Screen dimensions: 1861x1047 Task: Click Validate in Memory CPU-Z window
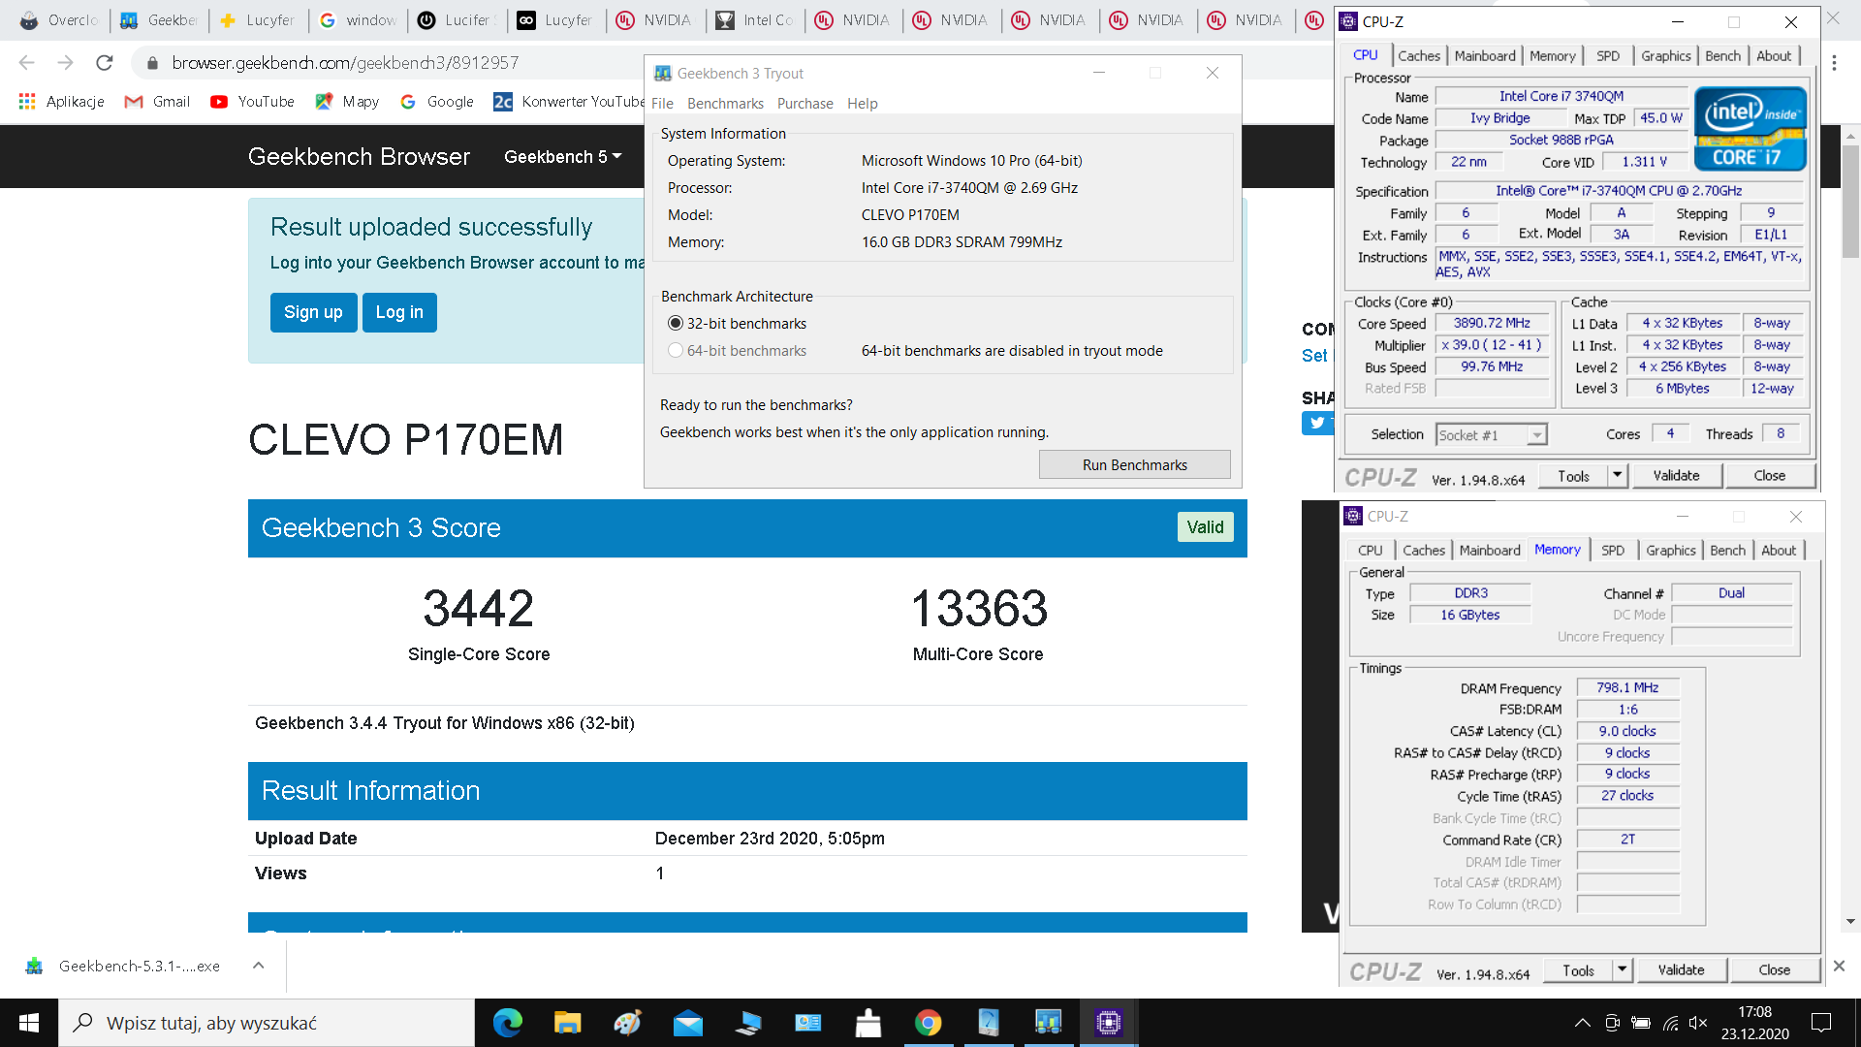1681,970
